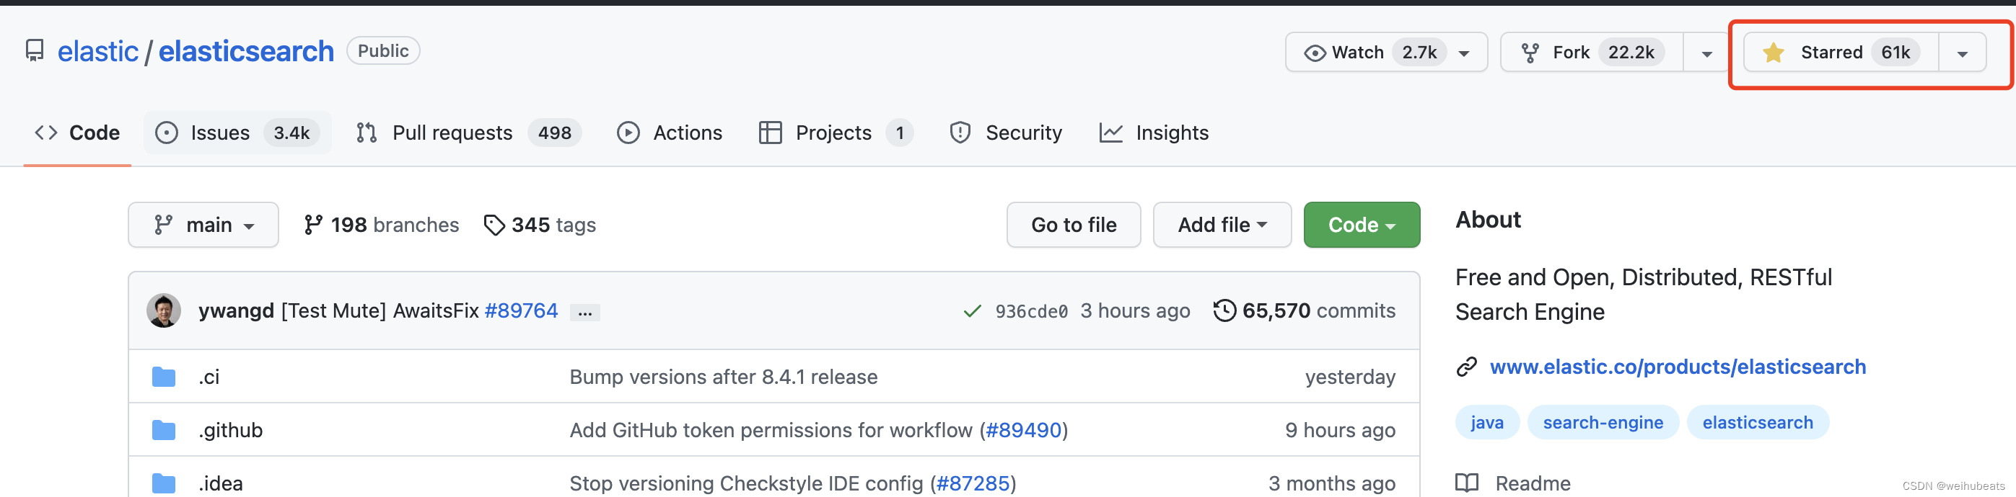Screen dimensions: 2016x497
Task: Click the eye icon on the Watch button
Action: pyautogui.click(x=1315, y=53)
